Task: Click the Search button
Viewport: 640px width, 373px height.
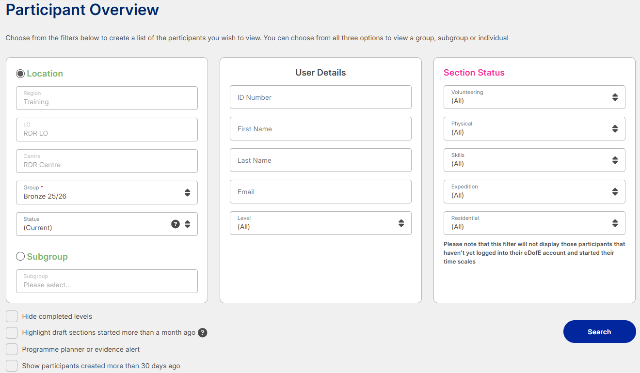Action: coord(599,332)
